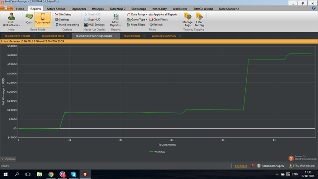Expand the Options panel
This screenshot has height=179, width=318.
[x=8, y=159]
